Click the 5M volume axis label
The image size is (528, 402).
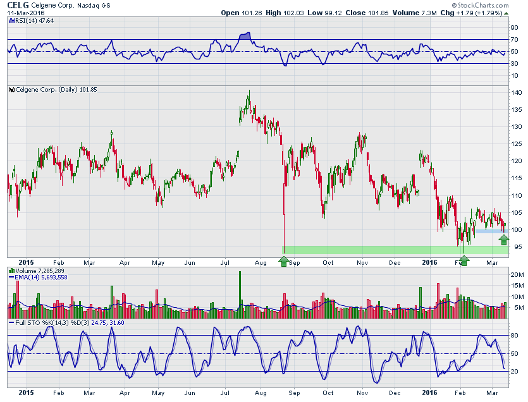tap(519, 307)
